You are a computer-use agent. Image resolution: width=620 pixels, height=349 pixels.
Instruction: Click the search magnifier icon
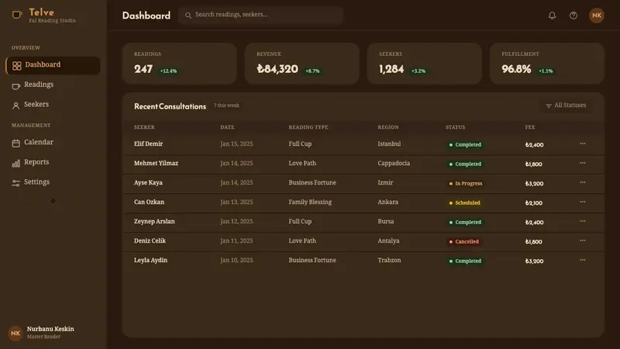coord(188,16)
